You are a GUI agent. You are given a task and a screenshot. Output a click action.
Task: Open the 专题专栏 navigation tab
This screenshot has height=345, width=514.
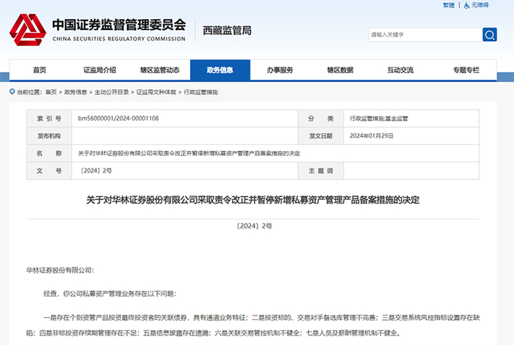(x=466, y=70)
